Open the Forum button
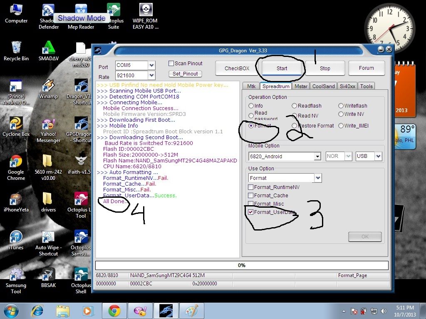This screenshot has width=426, height=319. [366, 68]
